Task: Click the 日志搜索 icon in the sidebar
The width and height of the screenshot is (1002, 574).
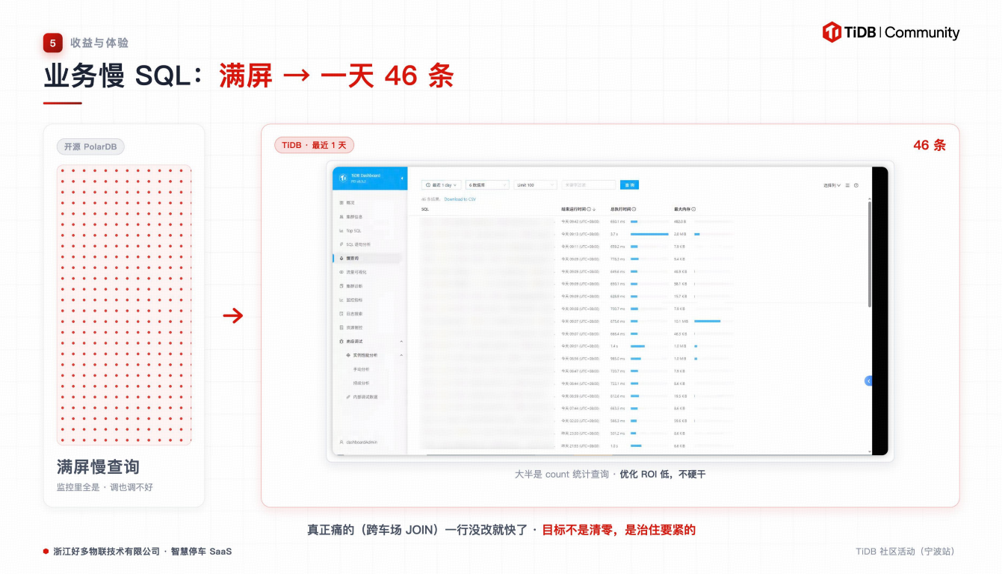Action: (341, 314)
